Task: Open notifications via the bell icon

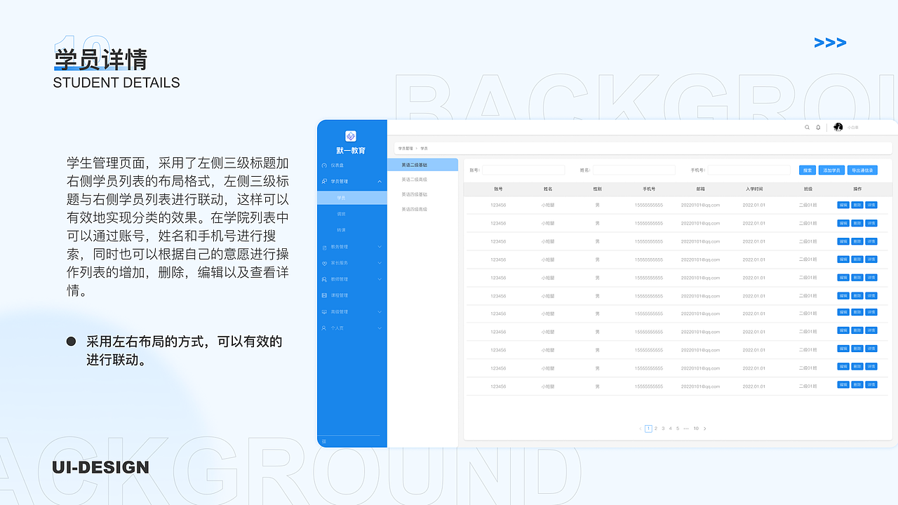Action: [x=818, y=127]
